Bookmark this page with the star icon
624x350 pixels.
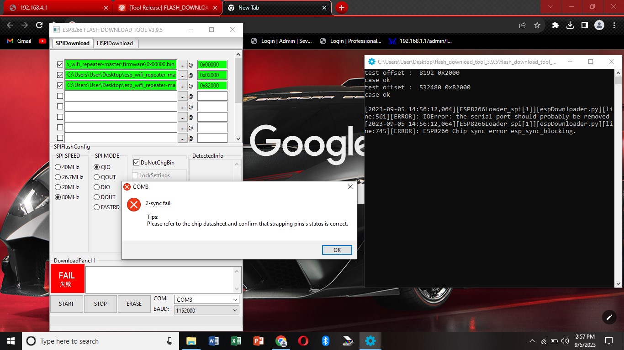pos(537,26)
